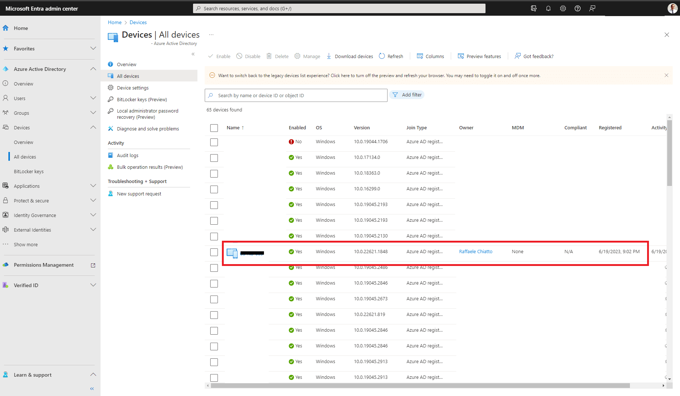Collapse the Devices section chevron

click(93, 127)
